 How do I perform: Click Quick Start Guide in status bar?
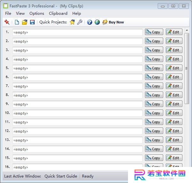[61, 176]
